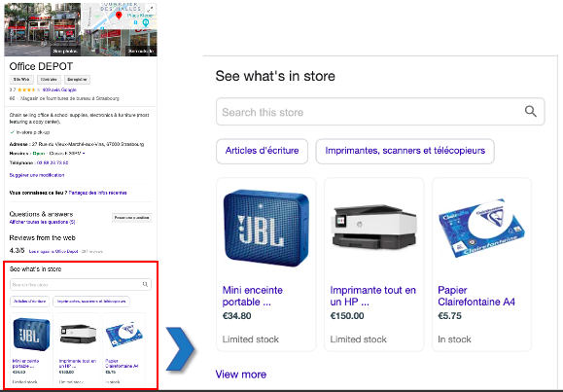Screen dimensions: 563x392
Task: Click the 'View more' link
Action: 241,374
